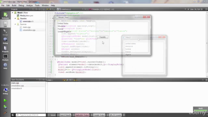Viewport: 208px width, 117px height.
Task: Show the Application Output pane
Action: 81,115
